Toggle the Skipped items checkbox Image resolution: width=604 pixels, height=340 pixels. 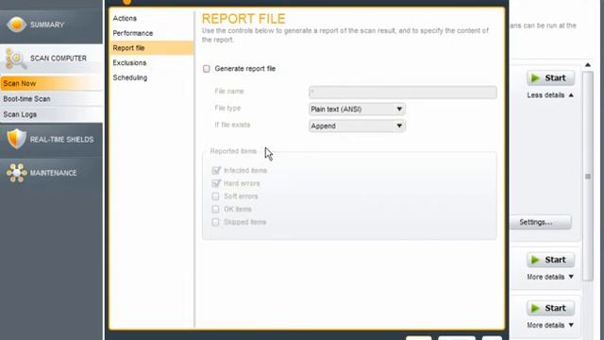tap(215, 222)
